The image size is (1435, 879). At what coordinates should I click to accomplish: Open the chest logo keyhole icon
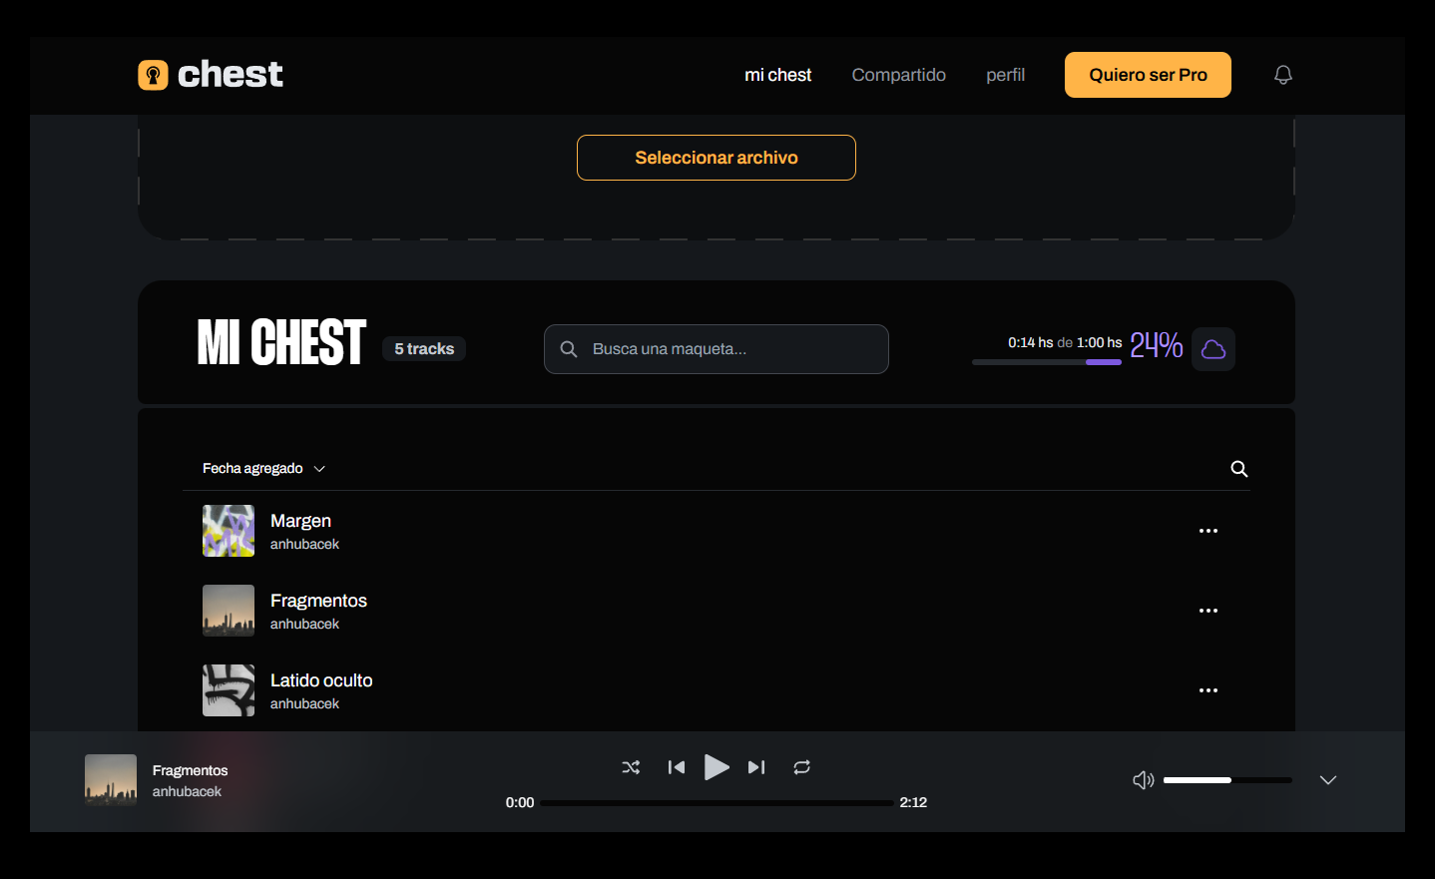click(x=153, y=74)
